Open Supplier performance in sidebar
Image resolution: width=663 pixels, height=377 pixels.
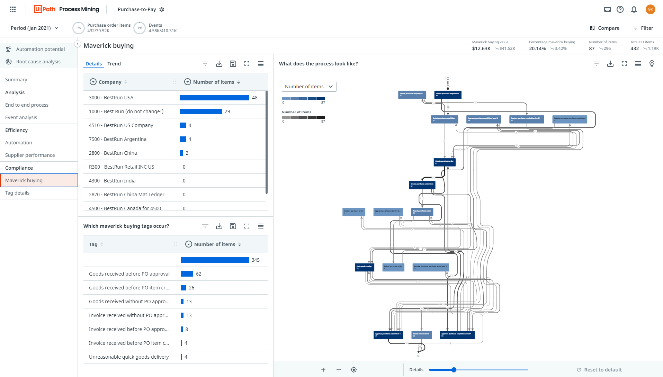pos(30,155)
